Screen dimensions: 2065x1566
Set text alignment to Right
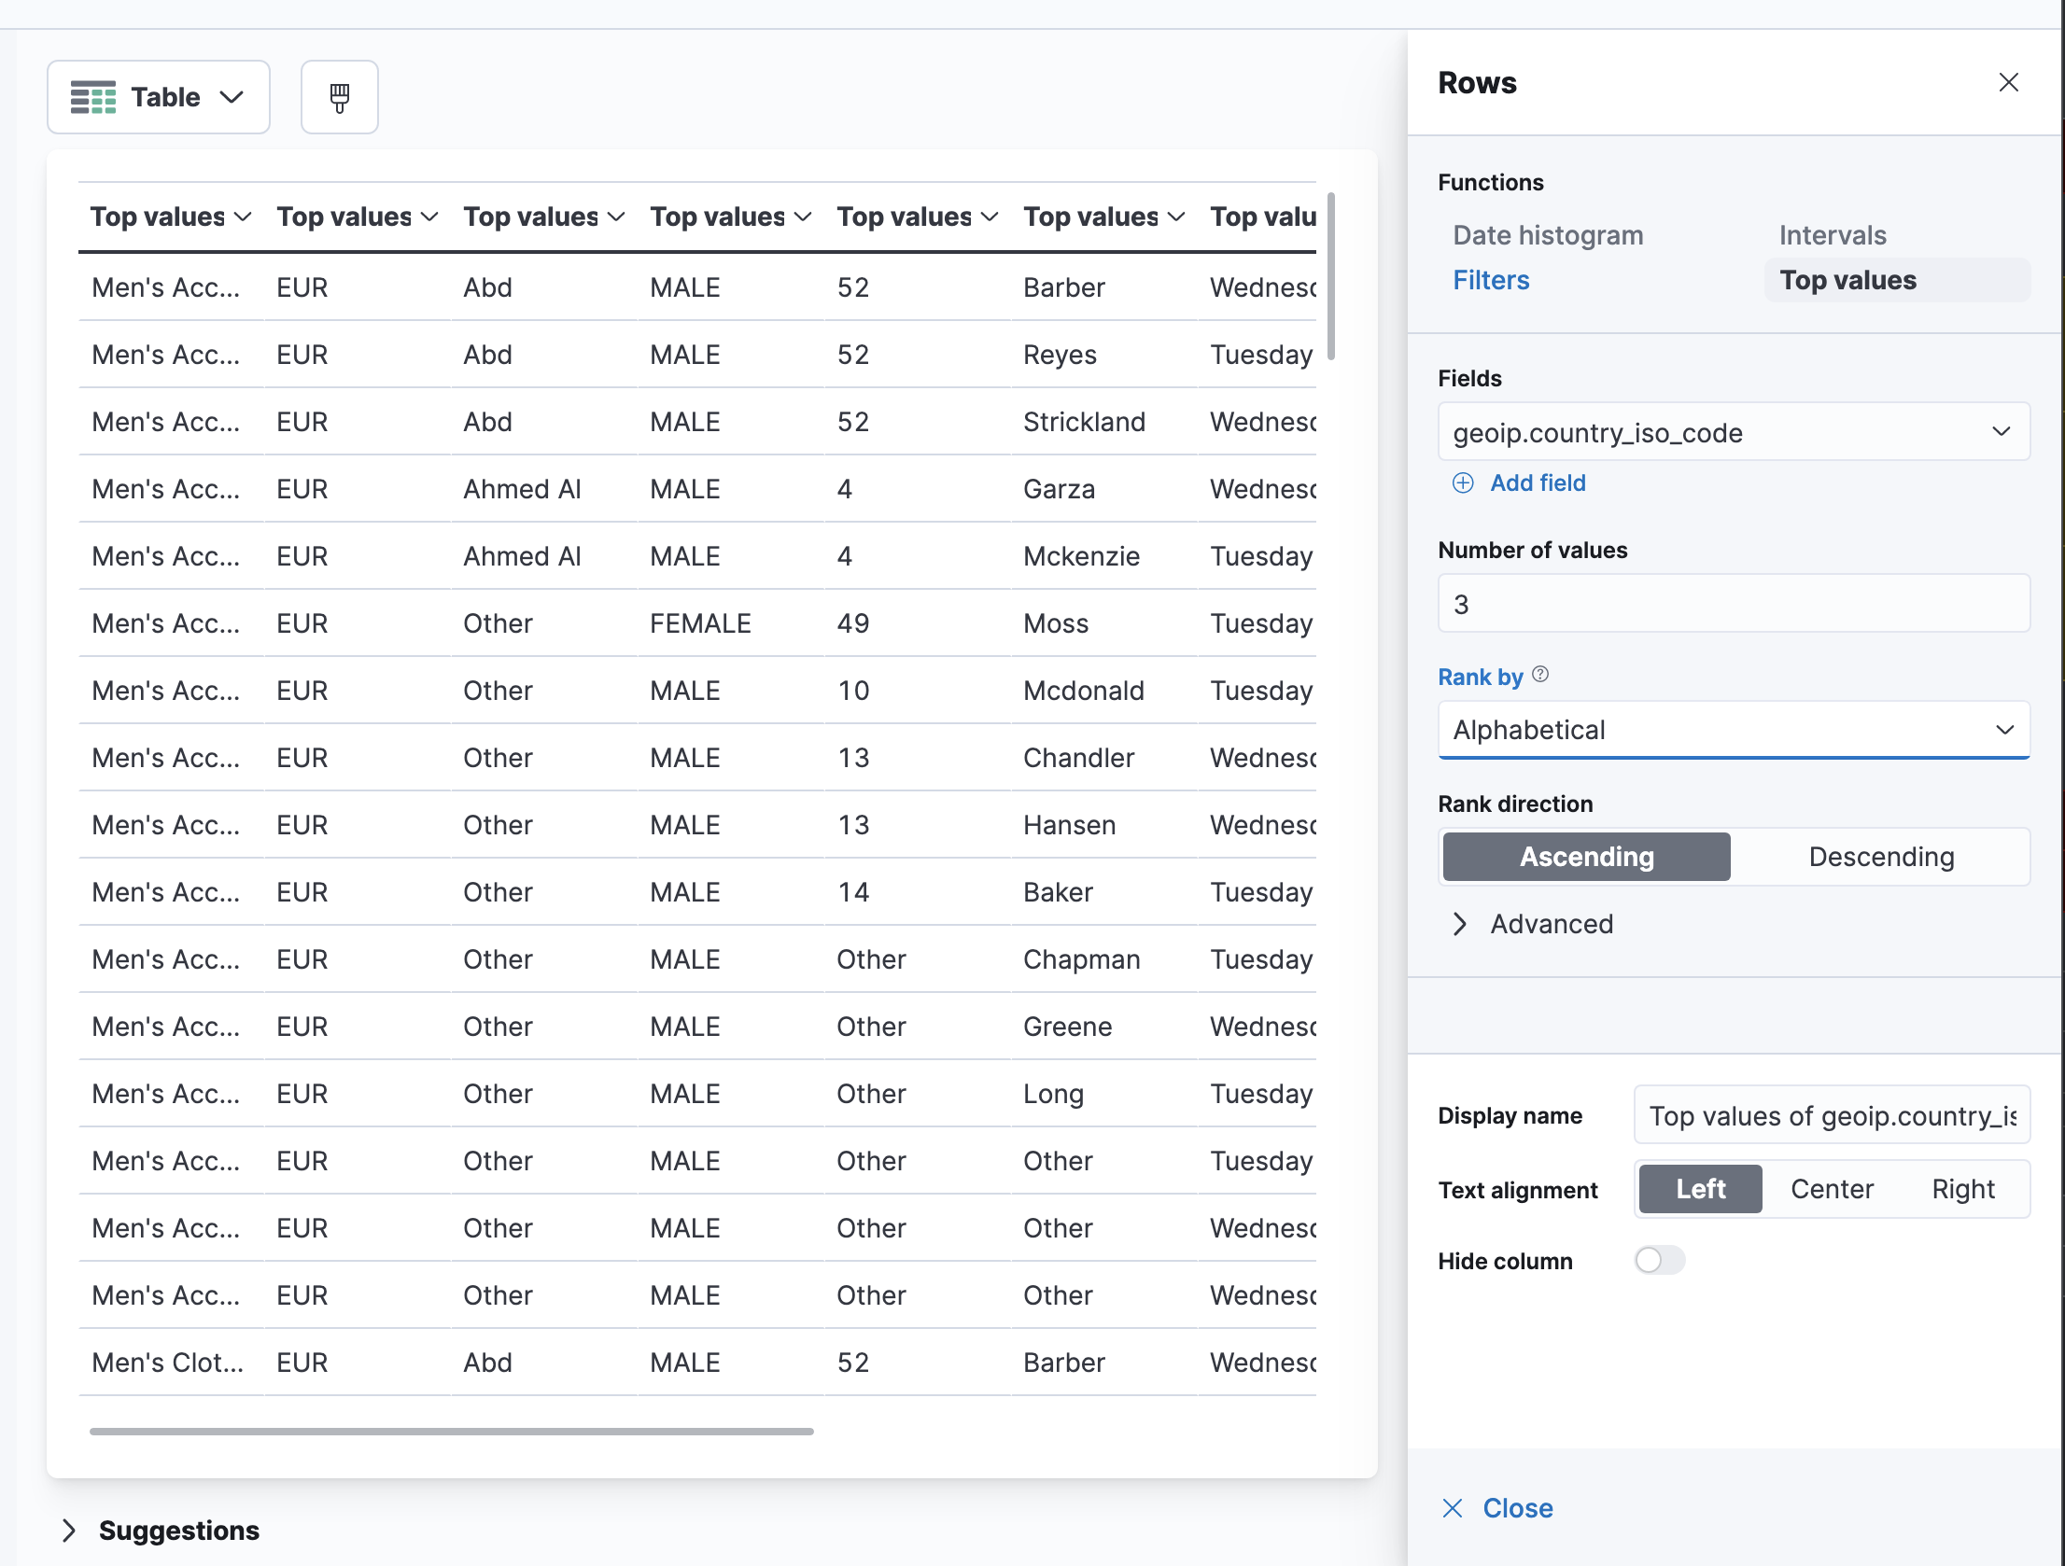1963,1189
